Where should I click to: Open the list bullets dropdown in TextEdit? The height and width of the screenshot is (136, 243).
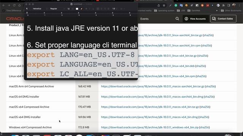click(x=122, y=9)
